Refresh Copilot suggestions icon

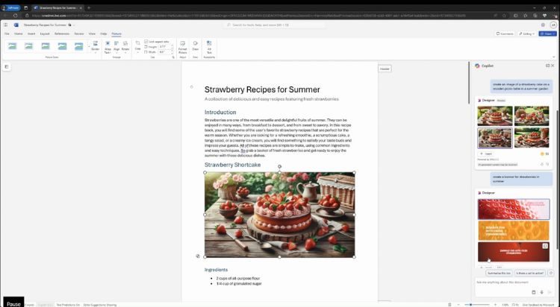pyautogui.click(x=551, y=273)
